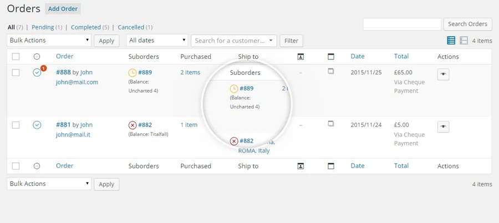
Task: Toggle the select-all checkbox in footer
Action: [x=16, y=166]
